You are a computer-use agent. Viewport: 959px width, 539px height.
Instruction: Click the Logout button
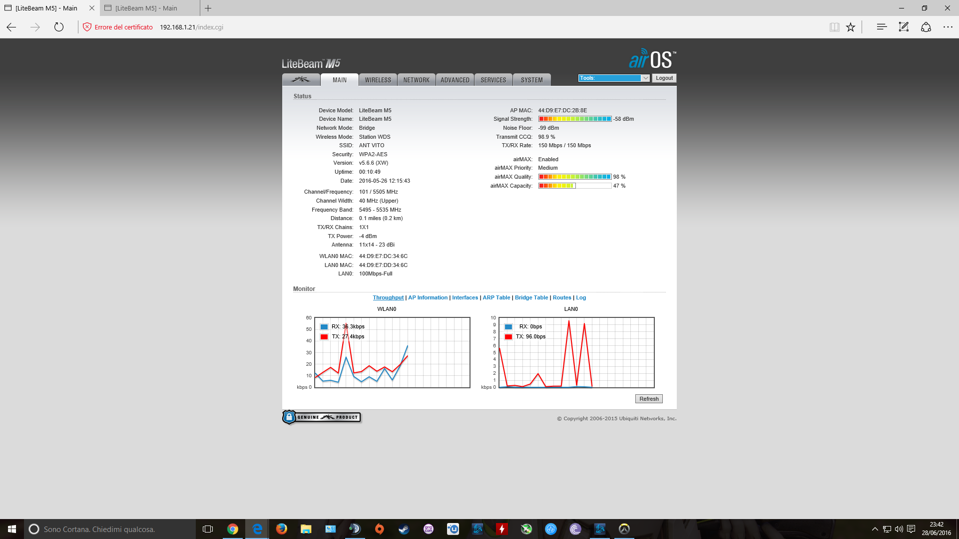[x=664, y=78]
